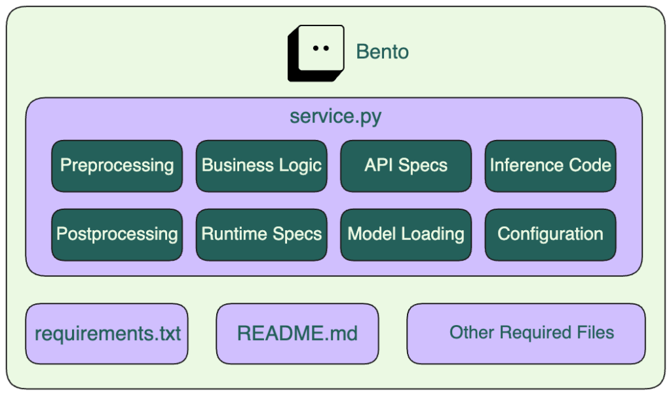Image resolution: width=671 pixels, height=395 pixels.
Task: Expand the service.py container panel
Action: point(335,115)
